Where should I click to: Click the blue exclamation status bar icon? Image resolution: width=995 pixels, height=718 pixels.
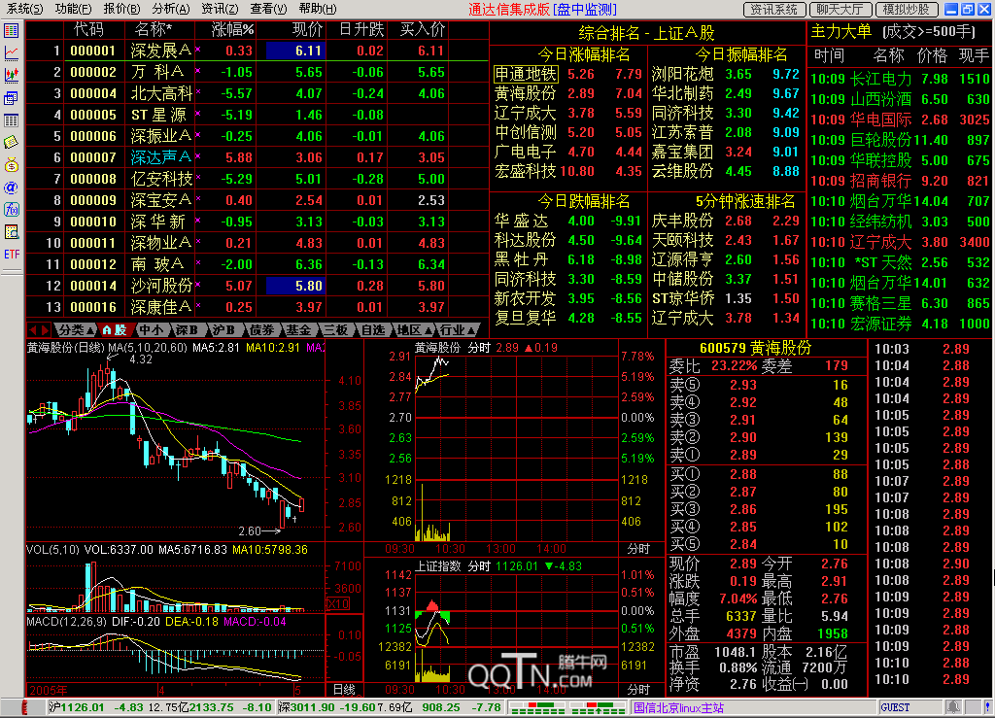[987, 707]
